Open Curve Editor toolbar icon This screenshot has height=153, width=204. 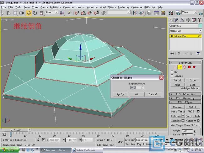point(156,13)
